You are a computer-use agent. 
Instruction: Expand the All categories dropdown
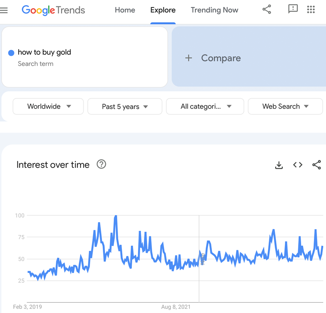[x=205, y=106]
